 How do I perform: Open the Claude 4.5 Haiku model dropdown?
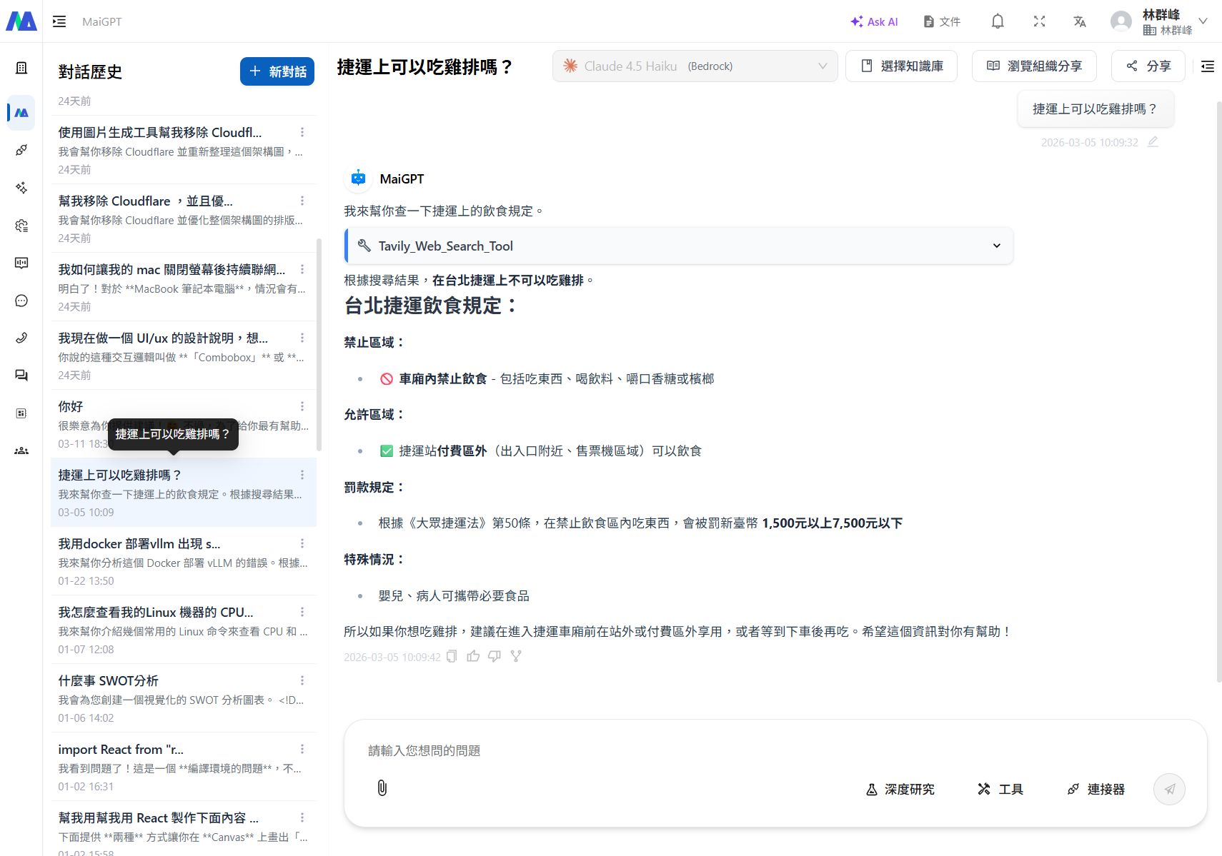(x=694, y=66)
